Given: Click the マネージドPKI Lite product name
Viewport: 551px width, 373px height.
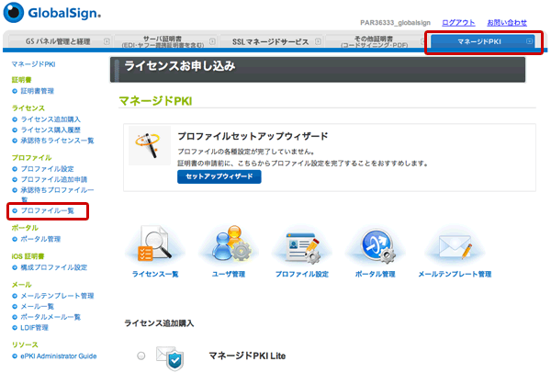Looking at the screenshot, I should [247, 356].
